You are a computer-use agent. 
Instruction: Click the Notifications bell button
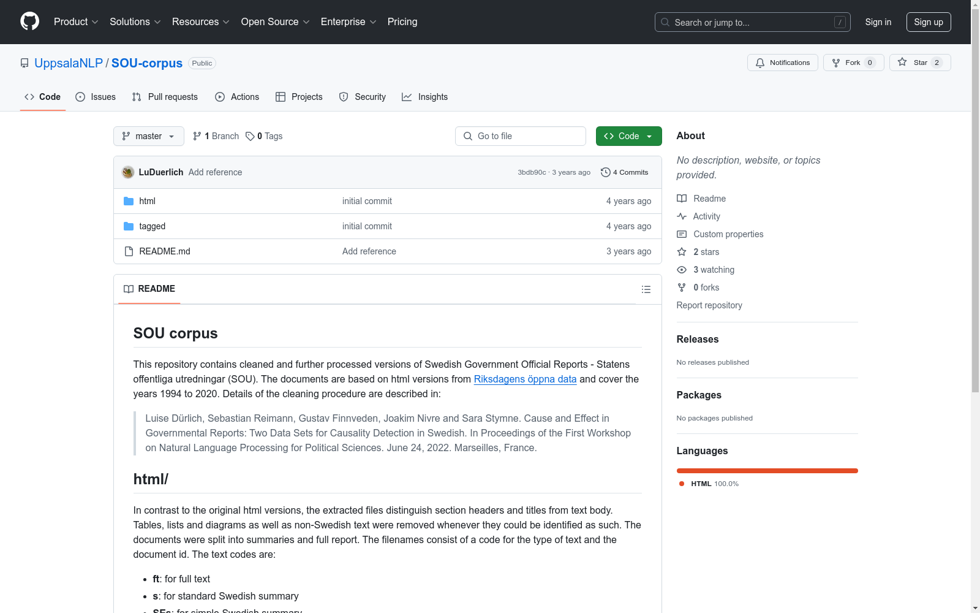(782, 63)
